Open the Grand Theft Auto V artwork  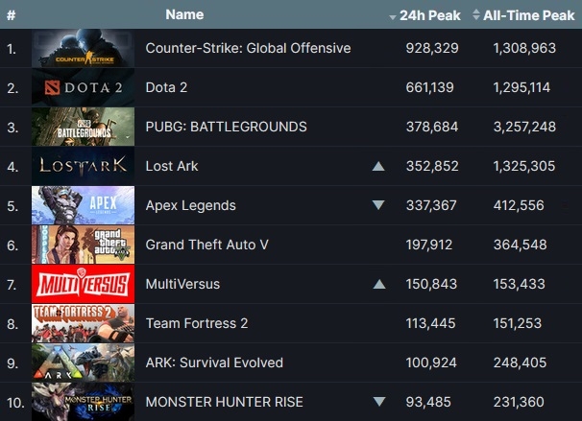coord(84,245)
